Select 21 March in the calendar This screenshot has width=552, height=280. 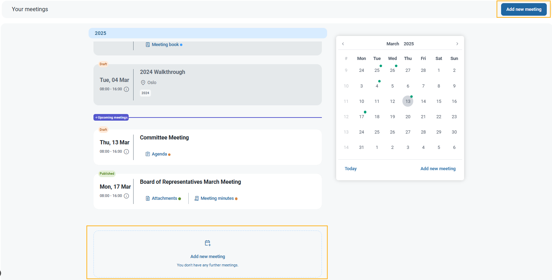click(x=423, y=117)
